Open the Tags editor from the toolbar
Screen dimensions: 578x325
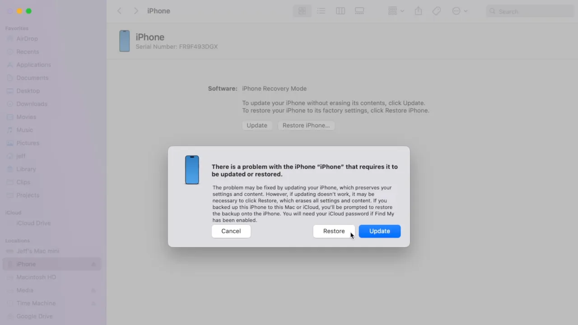coord(436,11)
